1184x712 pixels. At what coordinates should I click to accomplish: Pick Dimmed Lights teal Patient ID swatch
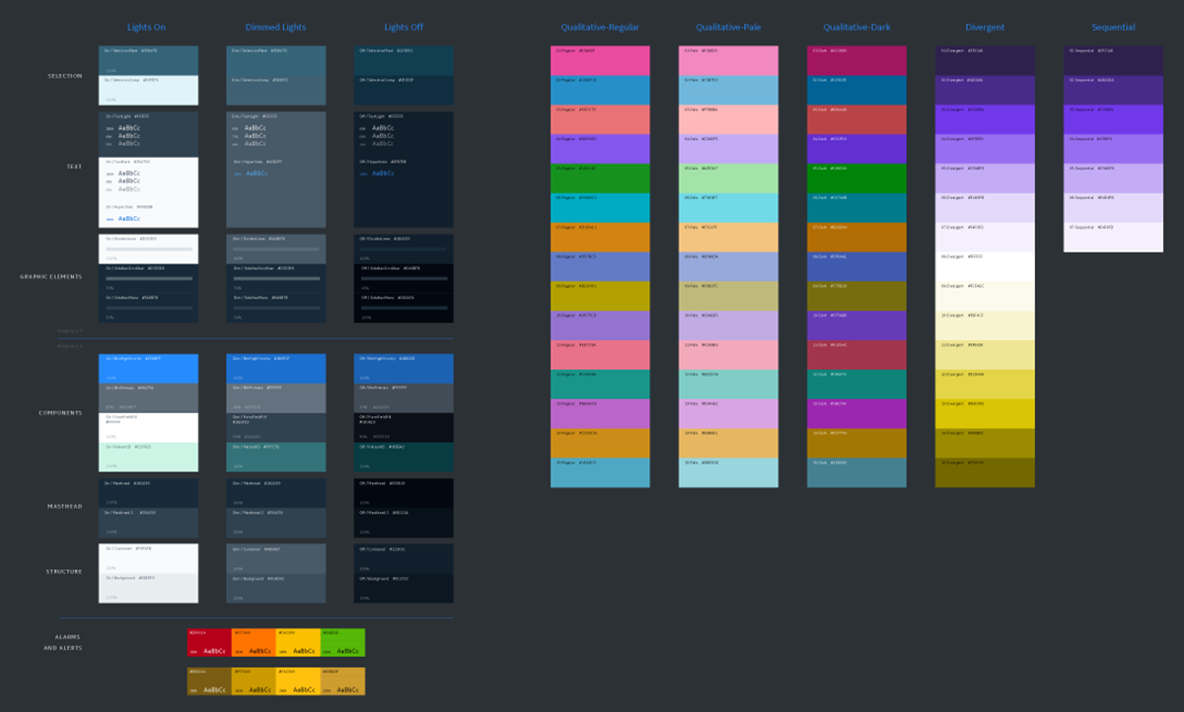275,458
